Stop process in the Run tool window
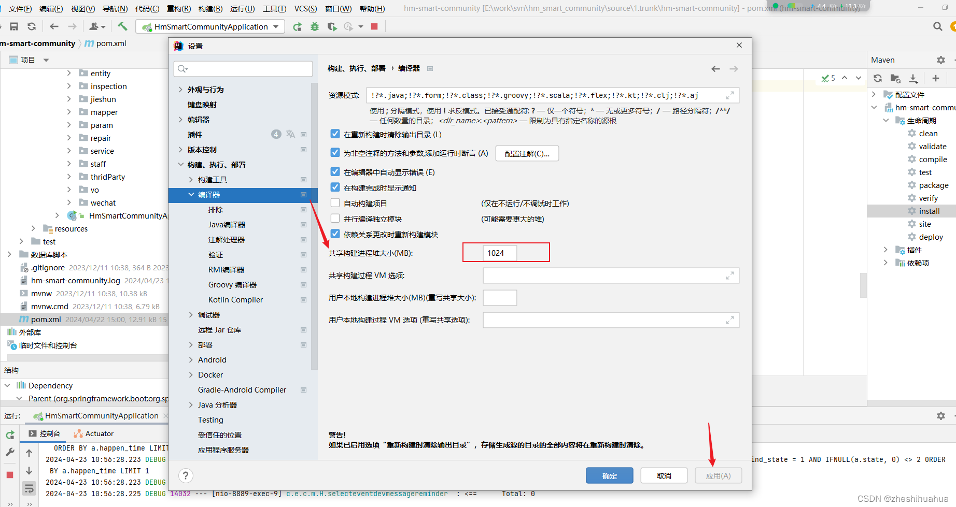The image size is (956, 507). click(x=10, y=474)
